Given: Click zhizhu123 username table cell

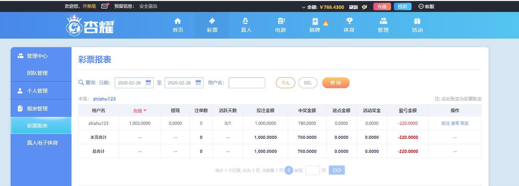Looking at the screenshot, I should pyautogui.click(x=99, y=123).
